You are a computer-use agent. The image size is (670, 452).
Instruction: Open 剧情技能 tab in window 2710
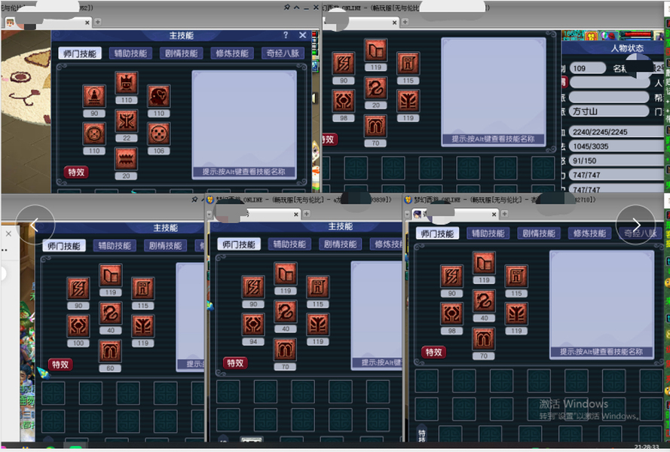[x=539, y=234]
